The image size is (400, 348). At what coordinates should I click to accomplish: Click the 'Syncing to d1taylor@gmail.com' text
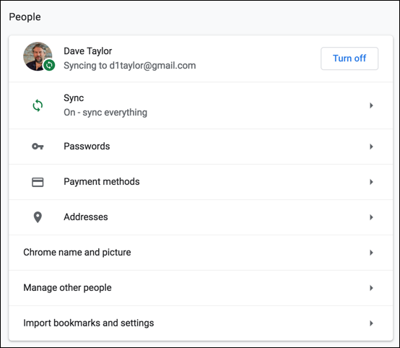pos(130,66)
